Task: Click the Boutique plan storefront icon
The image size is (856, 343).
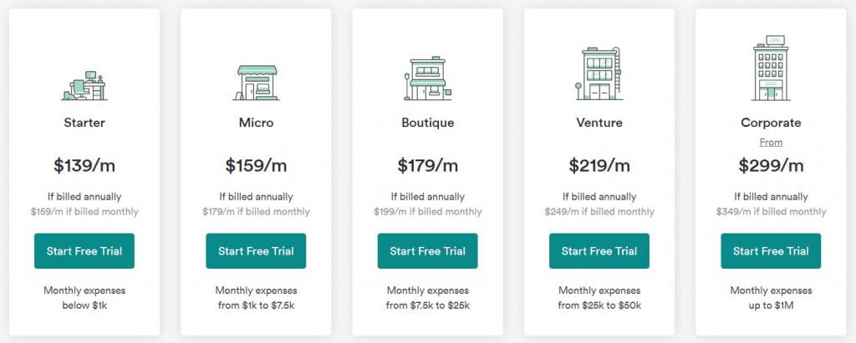Action: 427,78
